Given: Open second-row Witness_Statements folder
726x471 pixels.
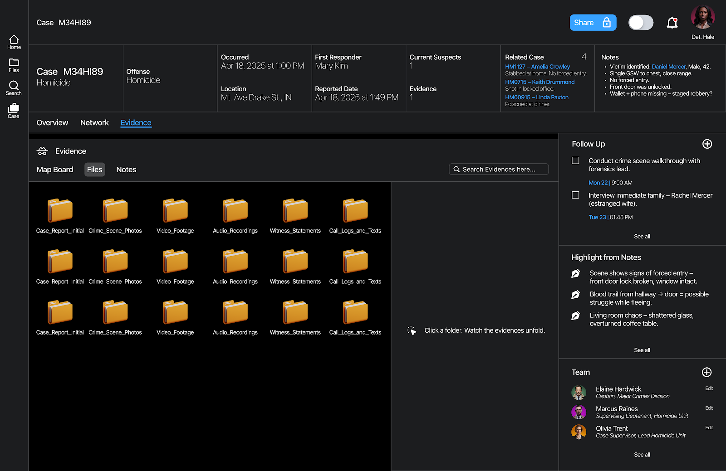Looking at the screenshot, I should [295, 267].
